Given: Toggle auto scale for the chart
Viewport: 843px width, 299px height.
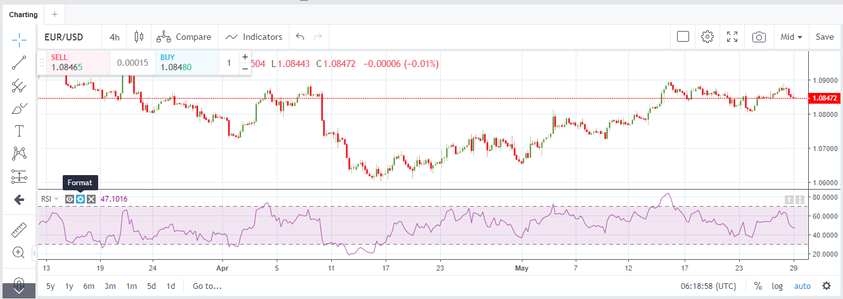Looking at the screenshot, I should (802, 286).
